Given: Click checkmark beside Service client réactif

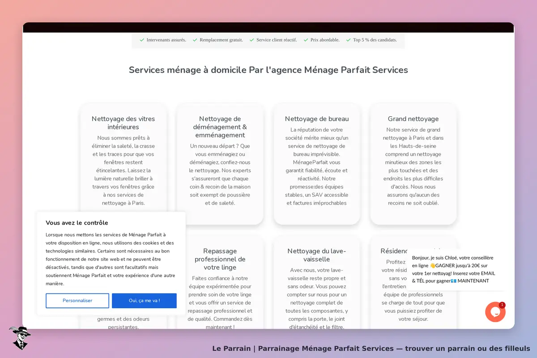Looking at the screenshot, I should [x=251, y=40].
